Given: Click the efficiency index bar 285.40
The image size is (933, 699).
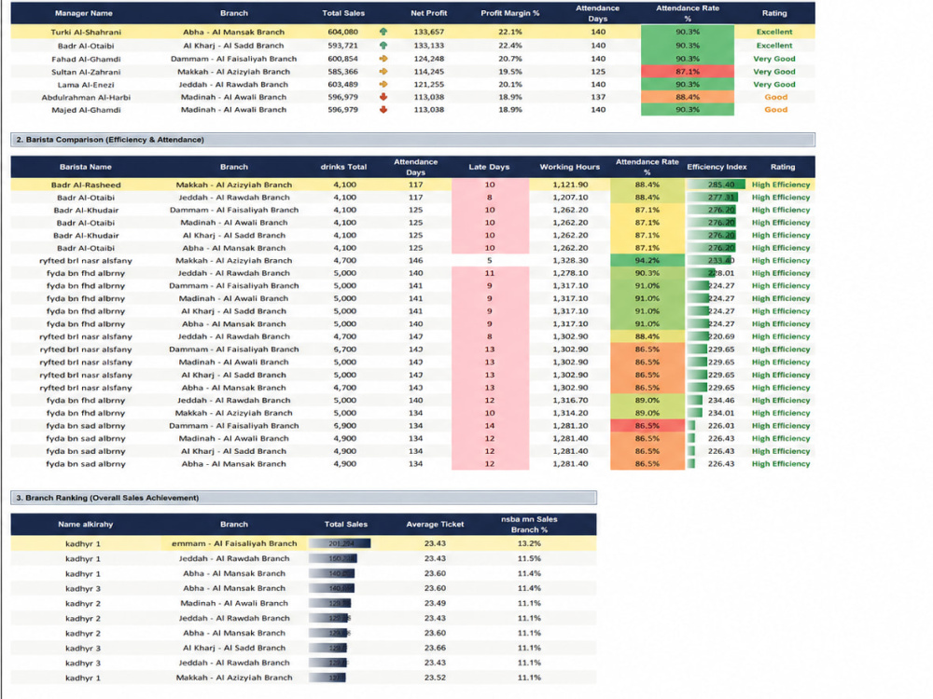Looking at the screenshot, I should coord(716,185).
